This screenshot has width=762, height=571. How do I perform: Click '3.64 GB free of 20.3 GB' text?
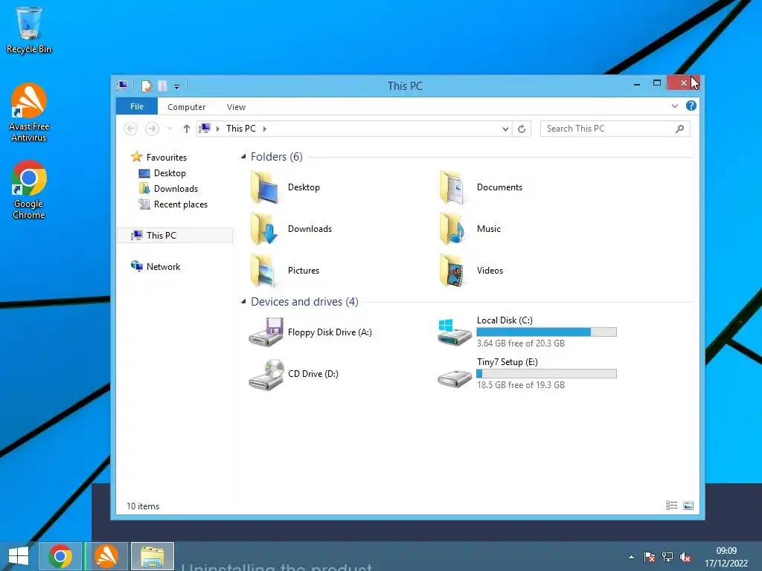[520, 343]
